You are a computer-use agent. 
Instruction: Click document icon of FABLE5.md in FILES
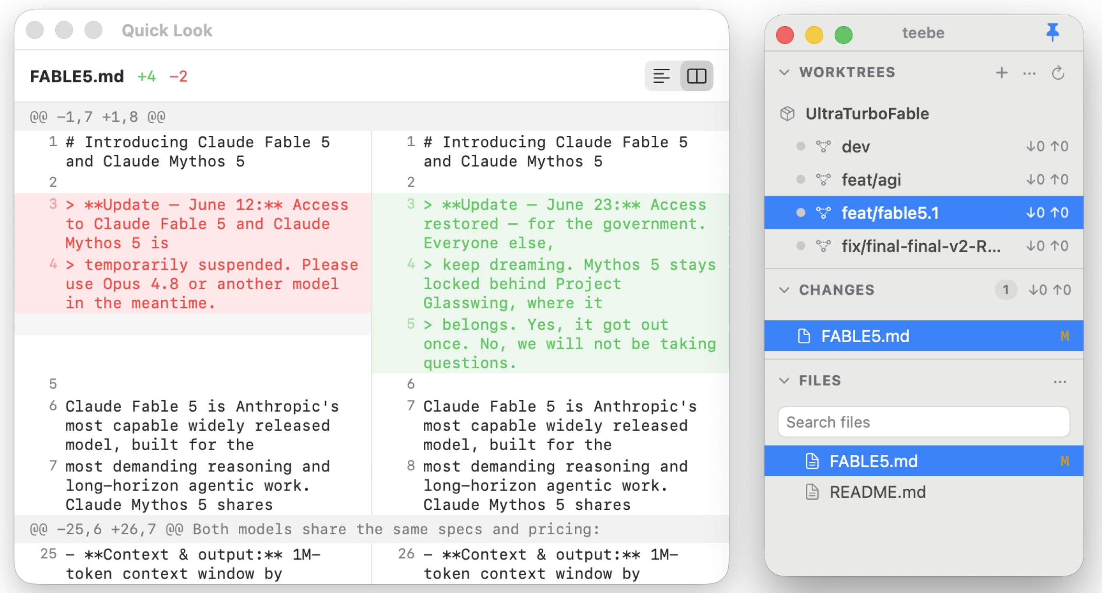coord(812,461)
